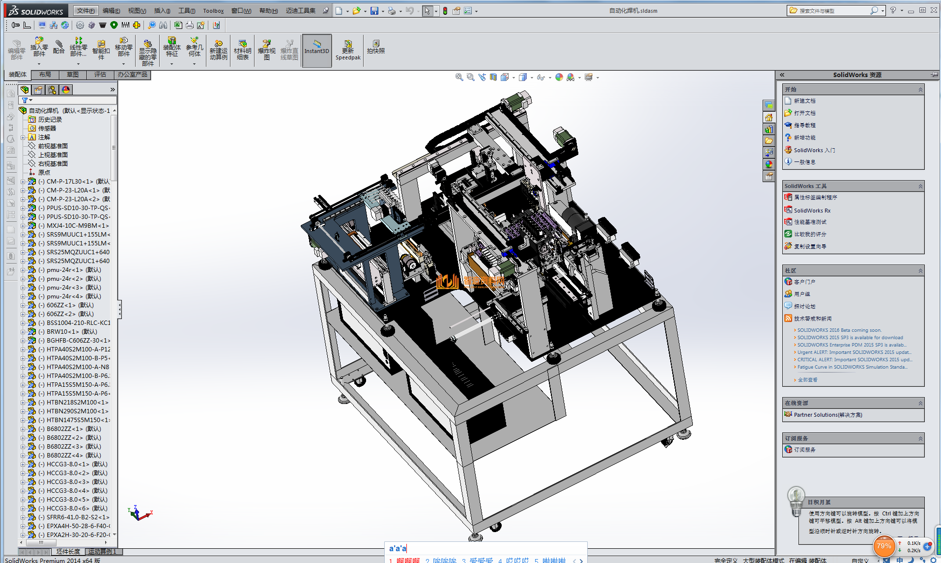
Task: Open the 文件(F) menu
Action: pos(86,11)
